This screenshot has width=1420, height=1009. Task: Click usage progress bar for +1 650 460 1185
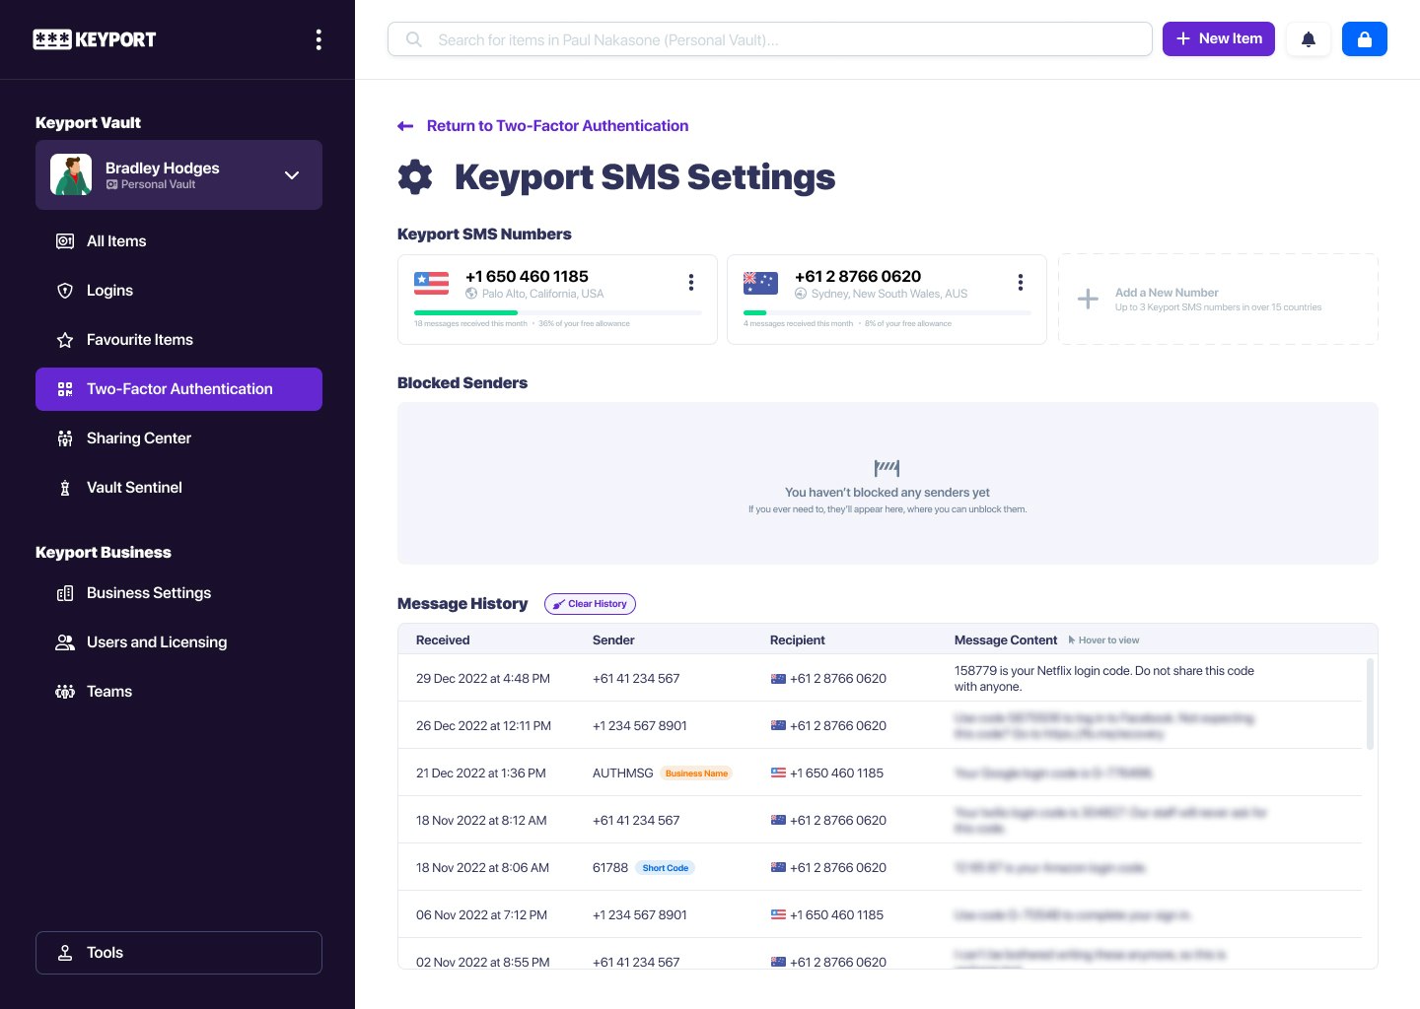[558, 312]
